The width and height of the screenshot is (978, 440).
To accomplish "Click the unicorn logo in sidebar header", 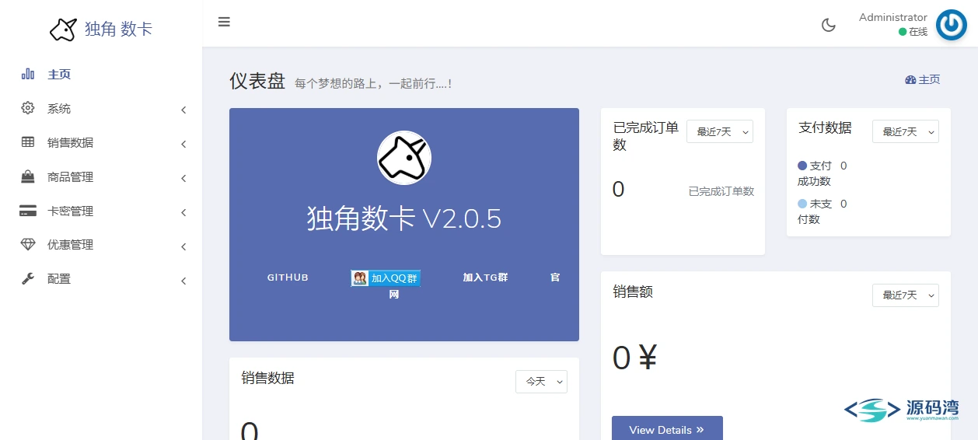I will (x=63, y=30).
